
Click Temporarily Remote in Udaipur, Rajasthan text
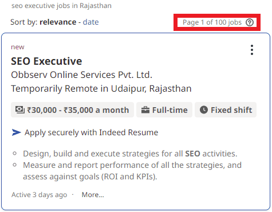[101, 89]
